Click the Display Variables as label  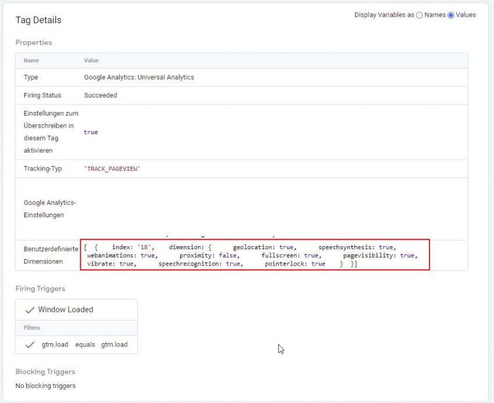tap(386, 15)
